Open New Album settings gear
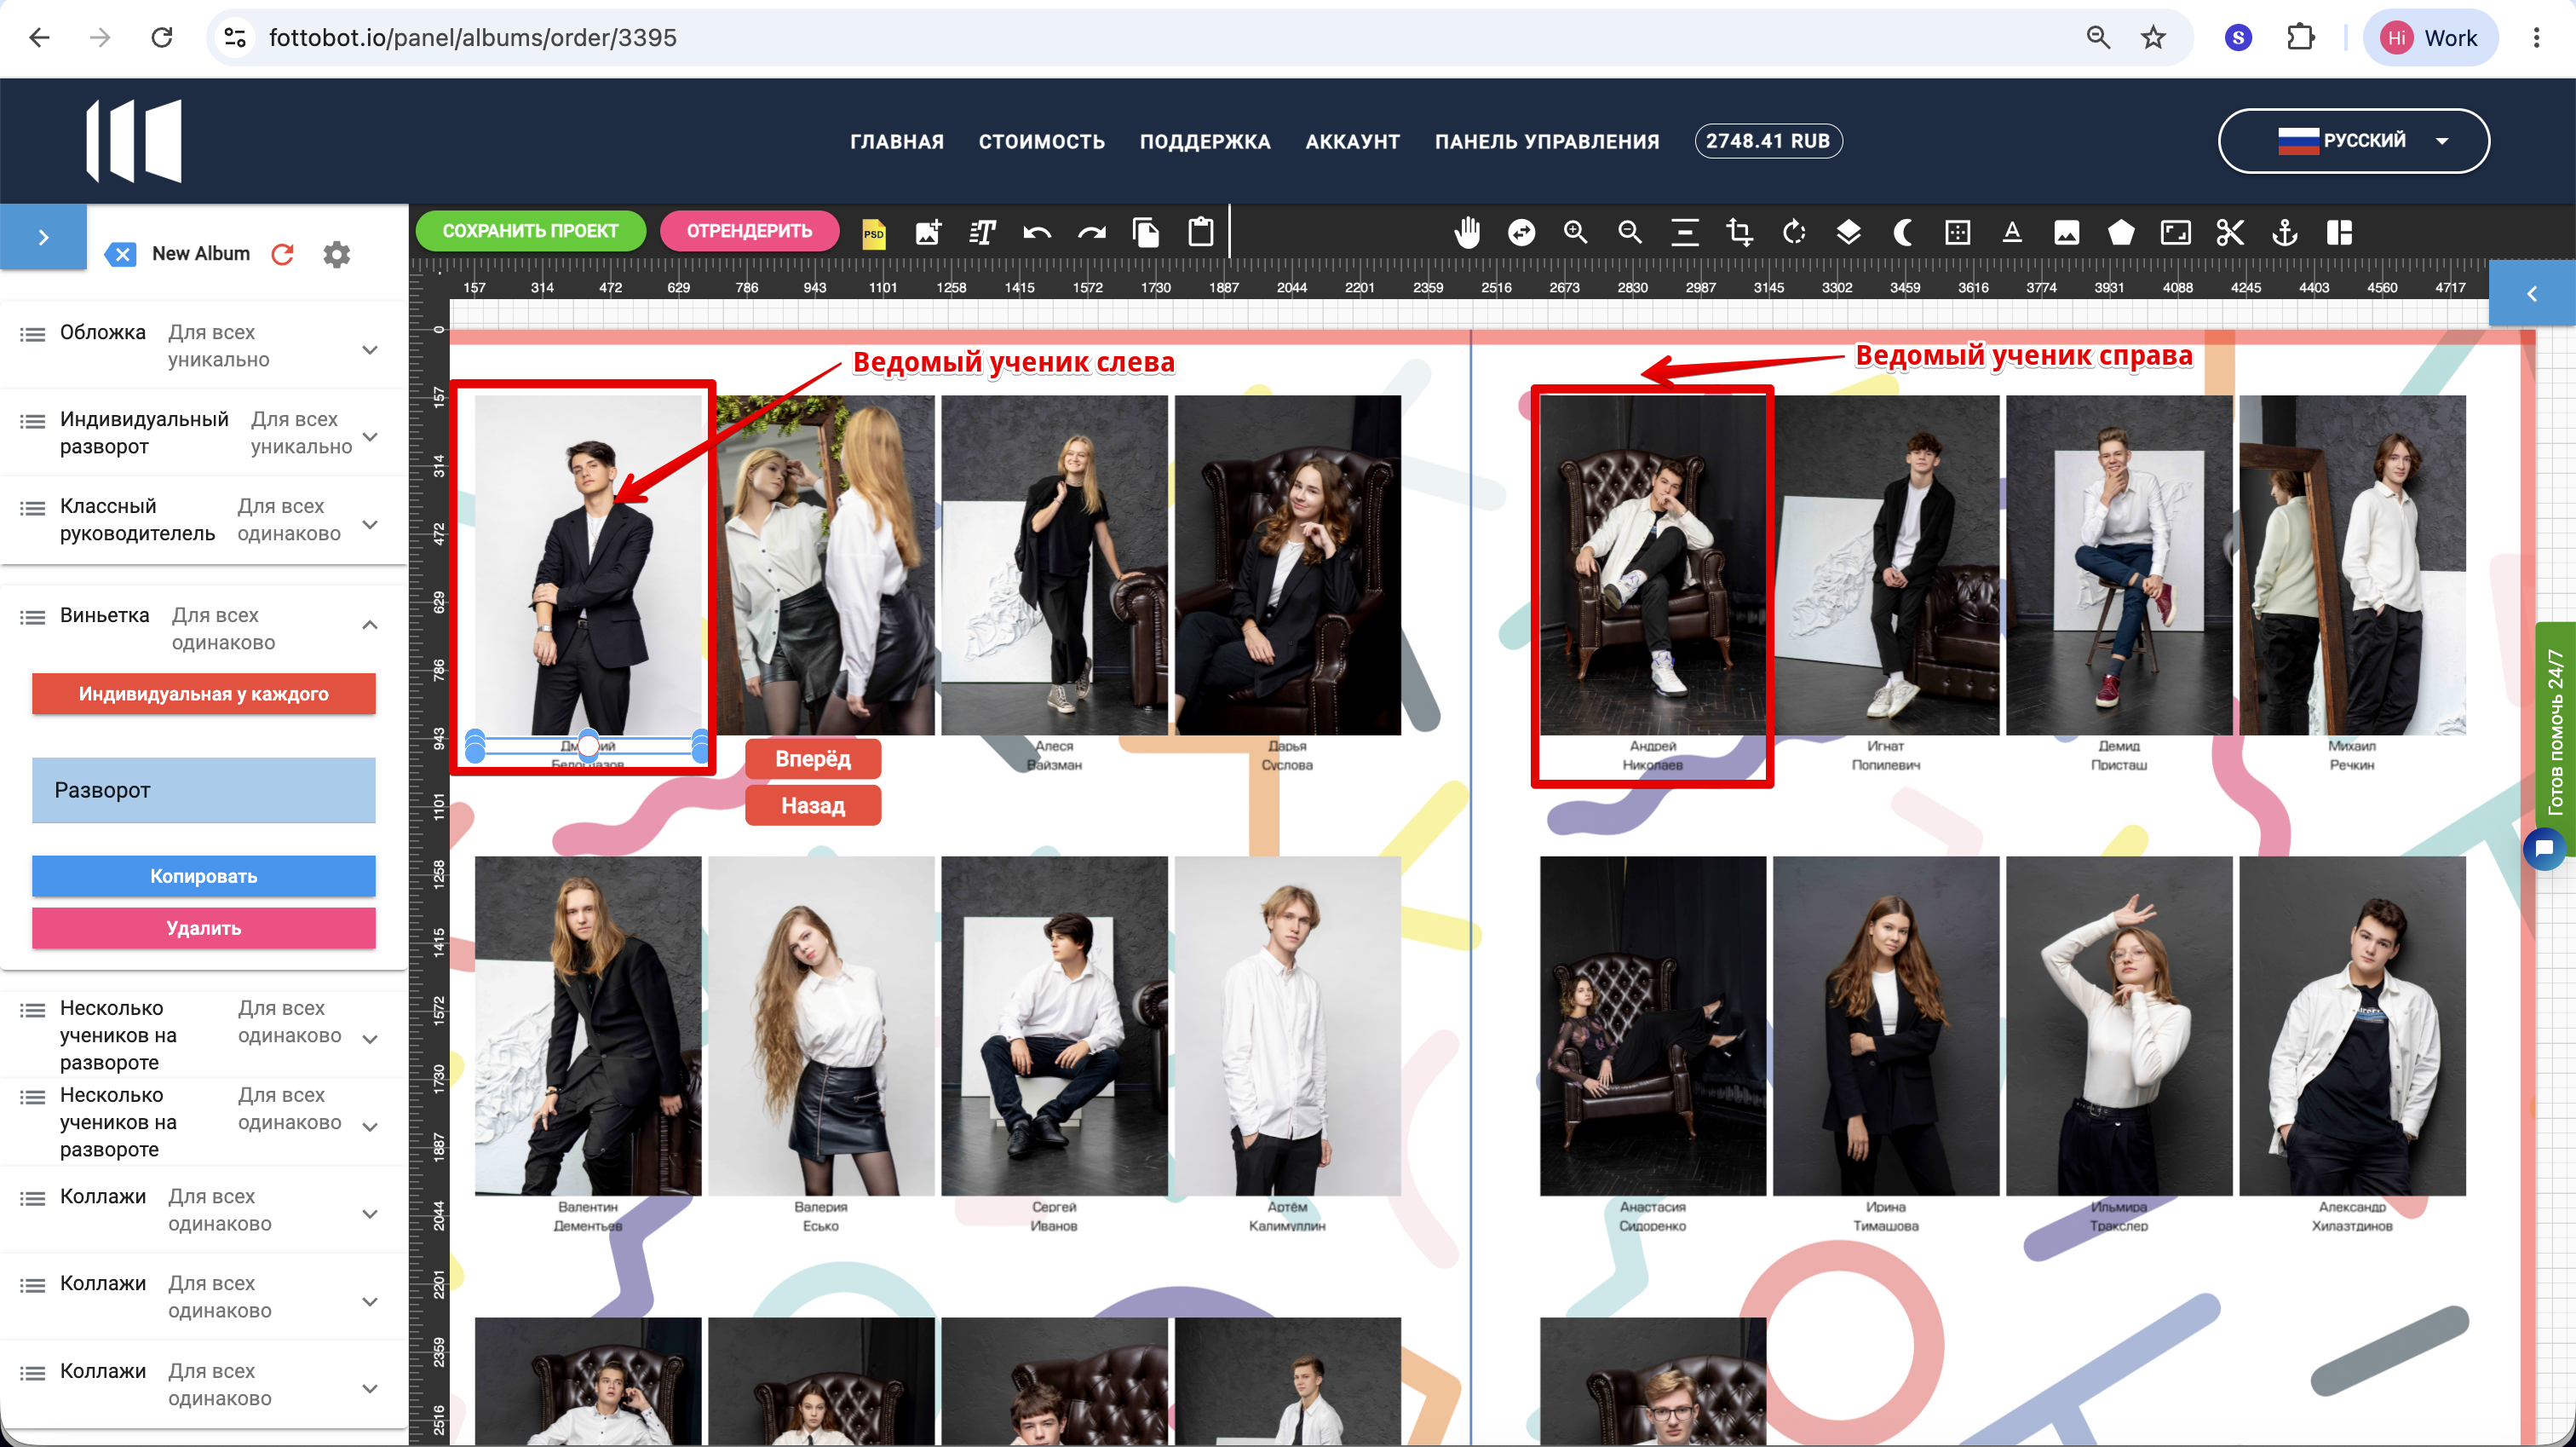 [337, 254]
